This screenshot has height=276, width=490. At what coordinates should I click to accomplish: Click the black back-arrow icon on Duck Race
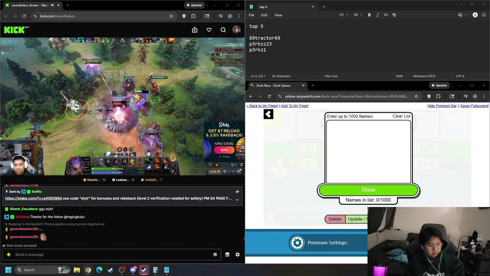point(268,114)
